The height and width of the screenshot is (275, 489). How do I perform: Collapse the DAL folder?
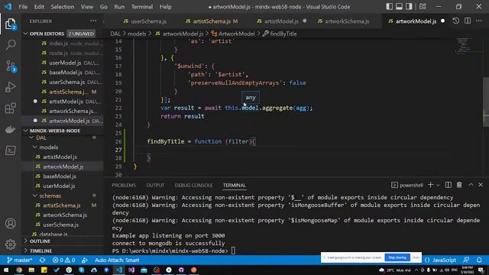[x=31, y=137]
